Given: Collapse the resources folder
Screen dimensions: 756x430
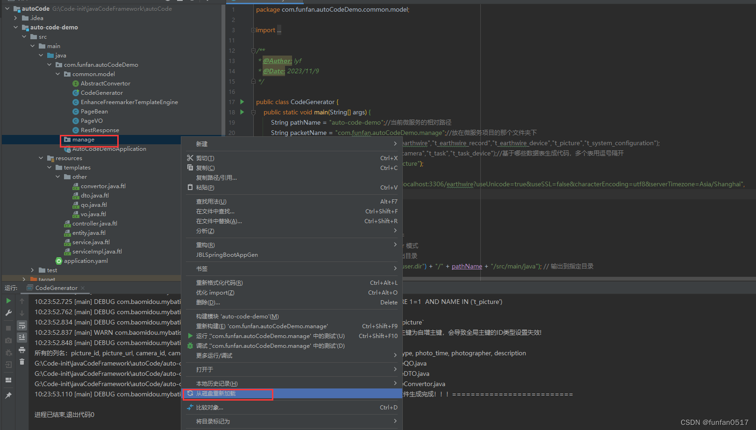Looking at the screenshot, I should pos(41,158).
